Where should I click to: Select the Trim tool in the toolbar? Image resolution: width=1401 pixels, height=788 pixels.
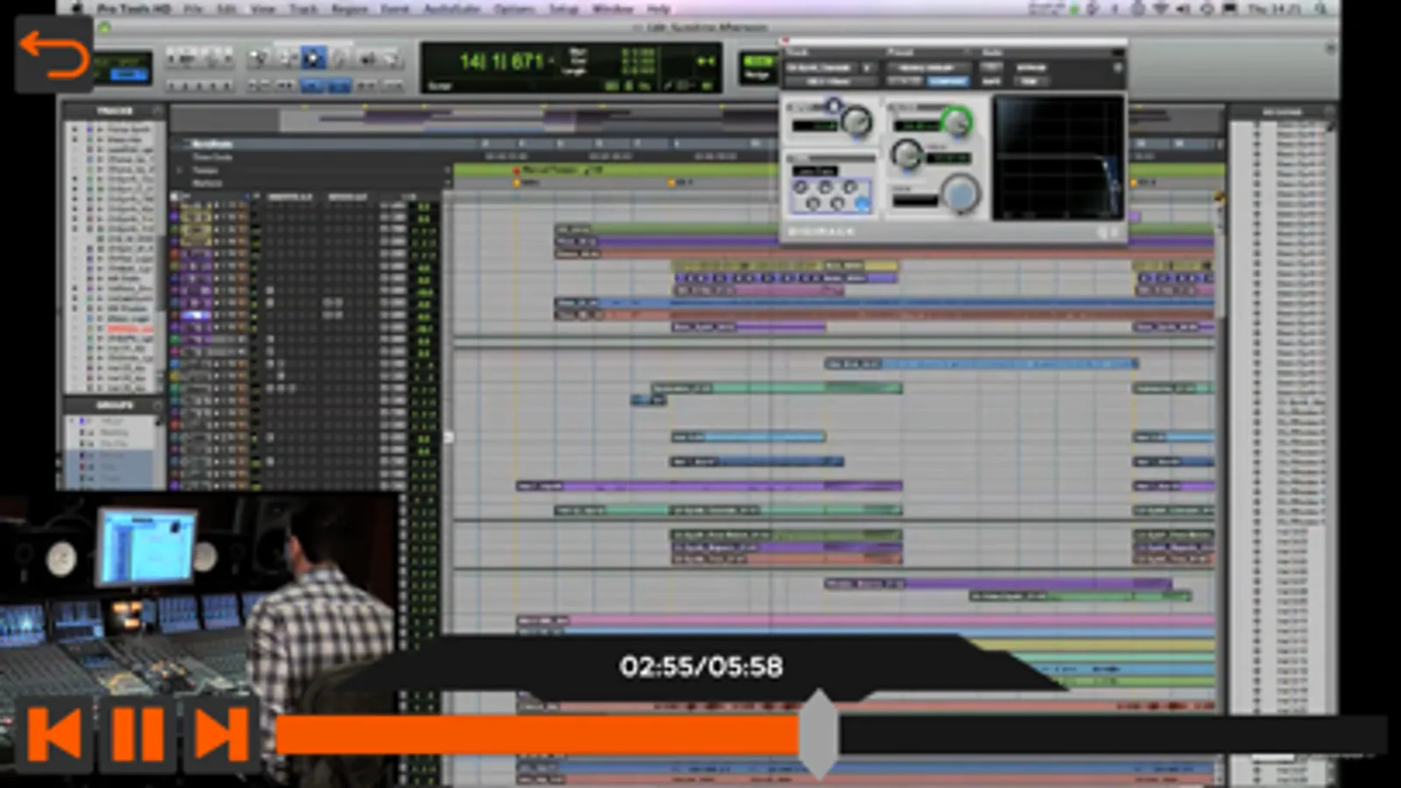(287, 59)
